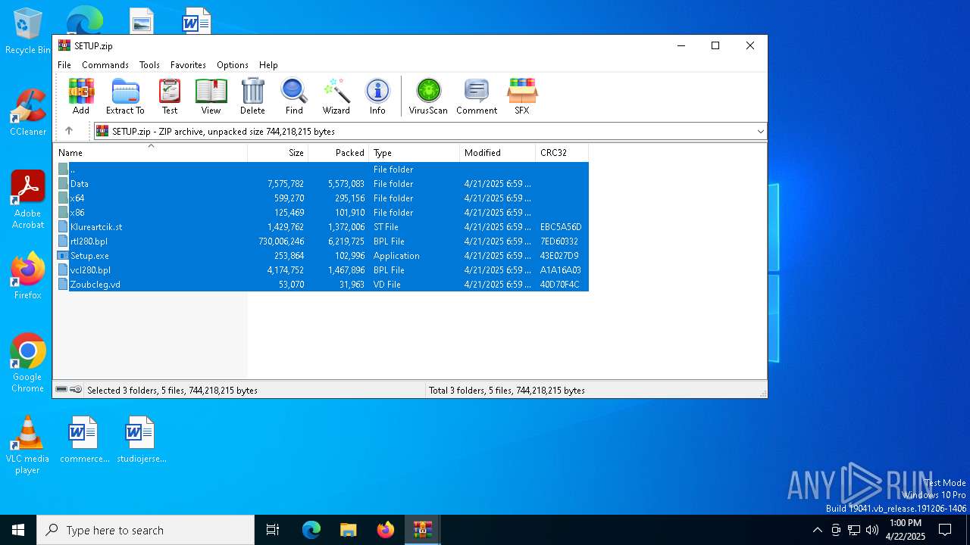
Task: Click the Windows Start button
Action: point(18,530)
